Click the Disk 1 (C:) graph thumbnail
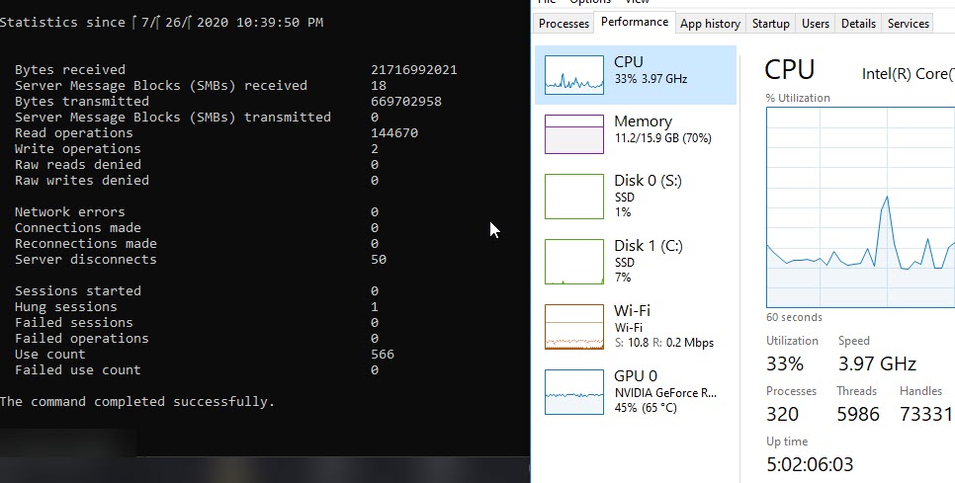Image resolution: width=955 pixels, height=483 pixels. [x=574, y=261]
